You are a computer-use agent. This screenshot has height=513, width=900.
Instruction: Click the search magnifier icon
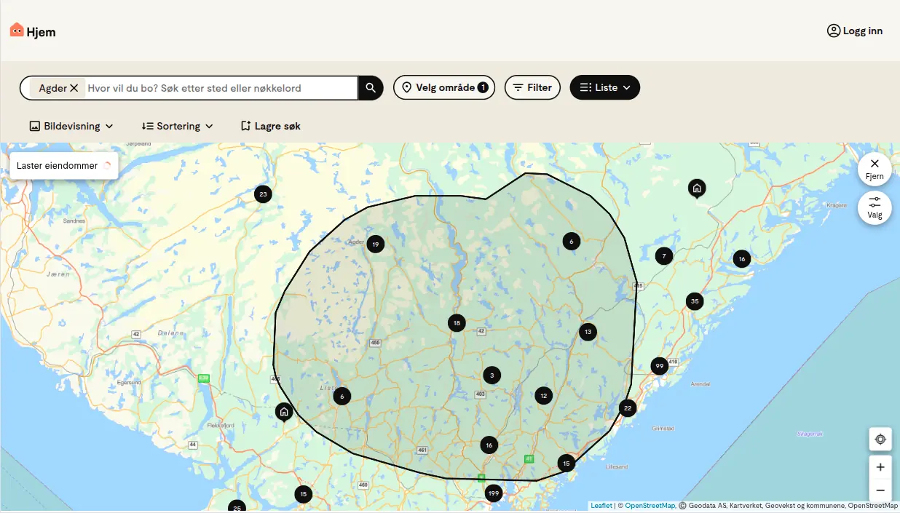click(370, 87)
